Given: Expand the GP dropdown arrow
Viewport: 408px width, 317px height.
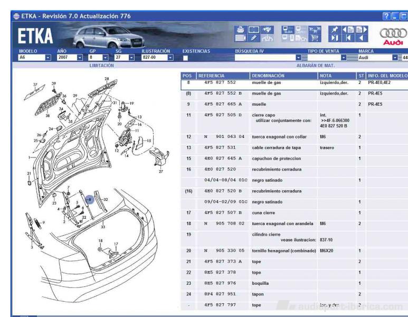Looking at the screenshot, I should click(106, 58).
